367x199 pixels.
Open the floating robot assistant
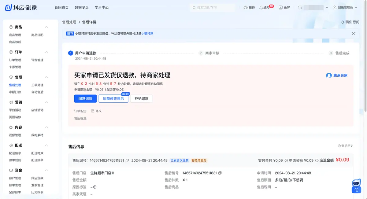356,183
